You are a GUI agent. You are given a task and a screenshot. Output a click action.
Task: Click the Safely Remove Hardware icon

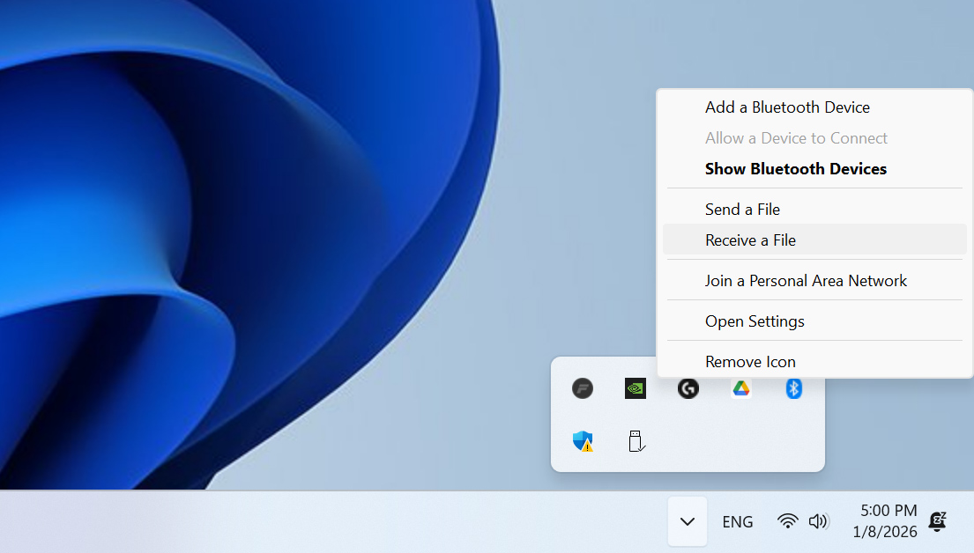pos(636,441)
